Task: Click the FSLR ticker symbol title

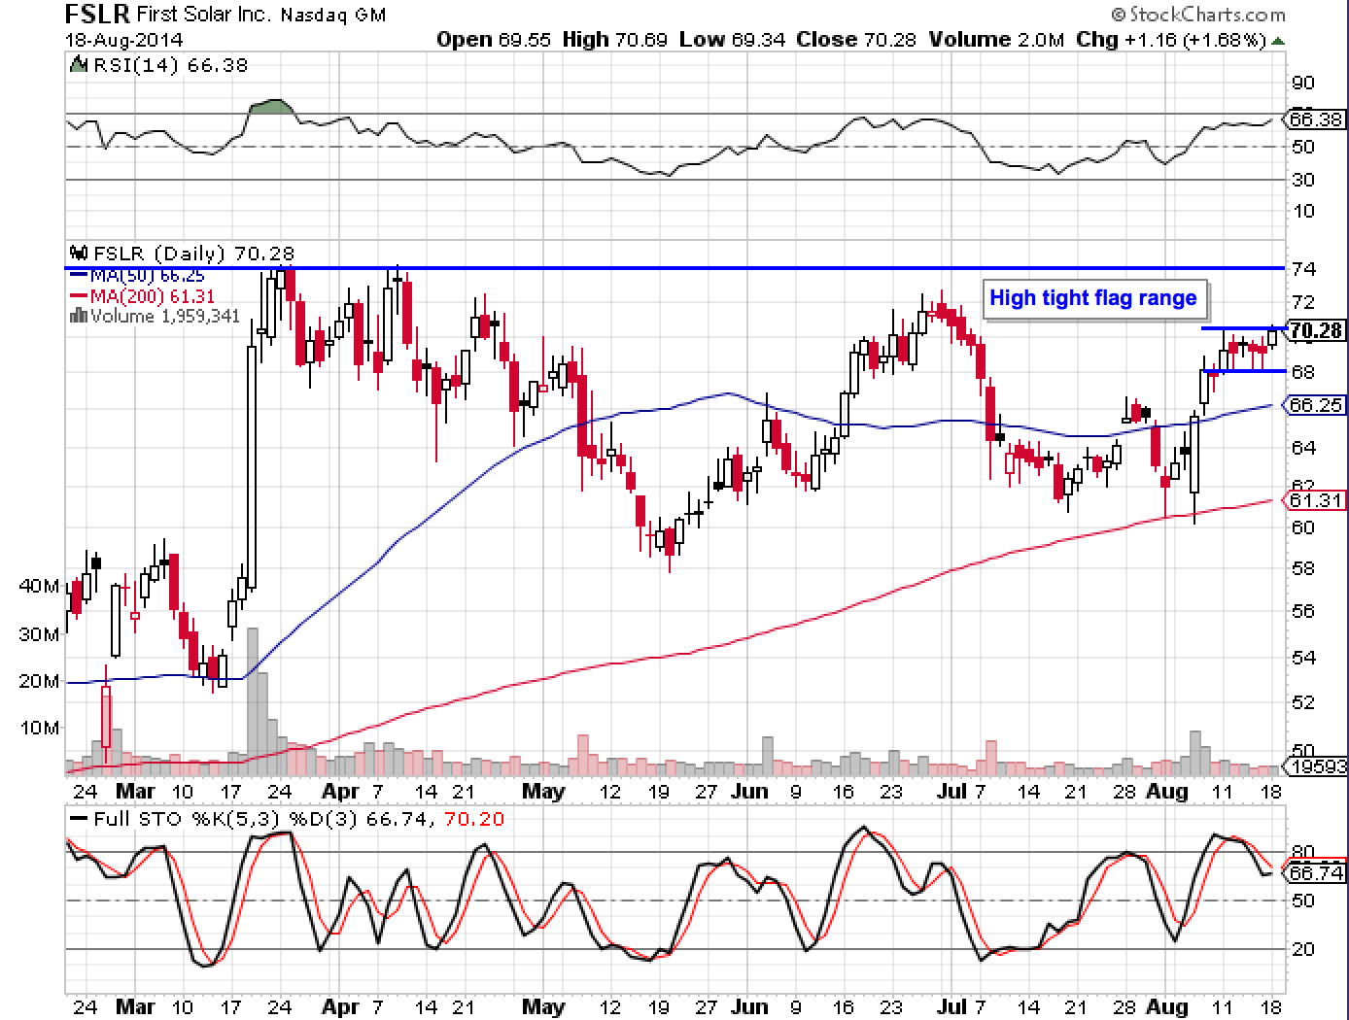Action: pyautogui.click(x=95, y=14)
